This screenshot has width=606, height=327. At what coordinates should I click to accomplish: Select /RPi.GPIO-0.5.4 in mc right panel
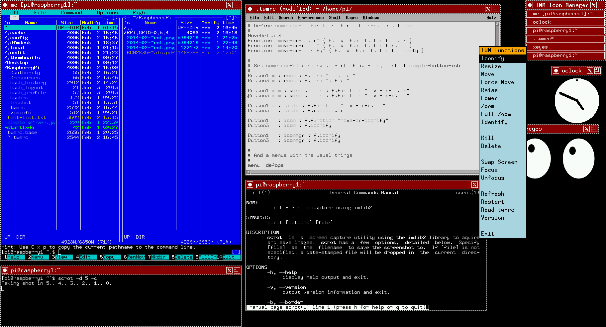[181, 33]
